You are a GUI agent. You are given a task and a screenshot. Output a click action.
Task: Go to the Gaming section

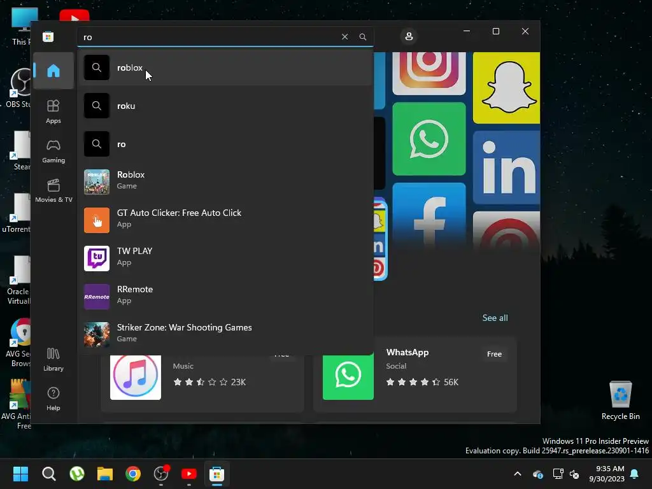click(53, 152)
